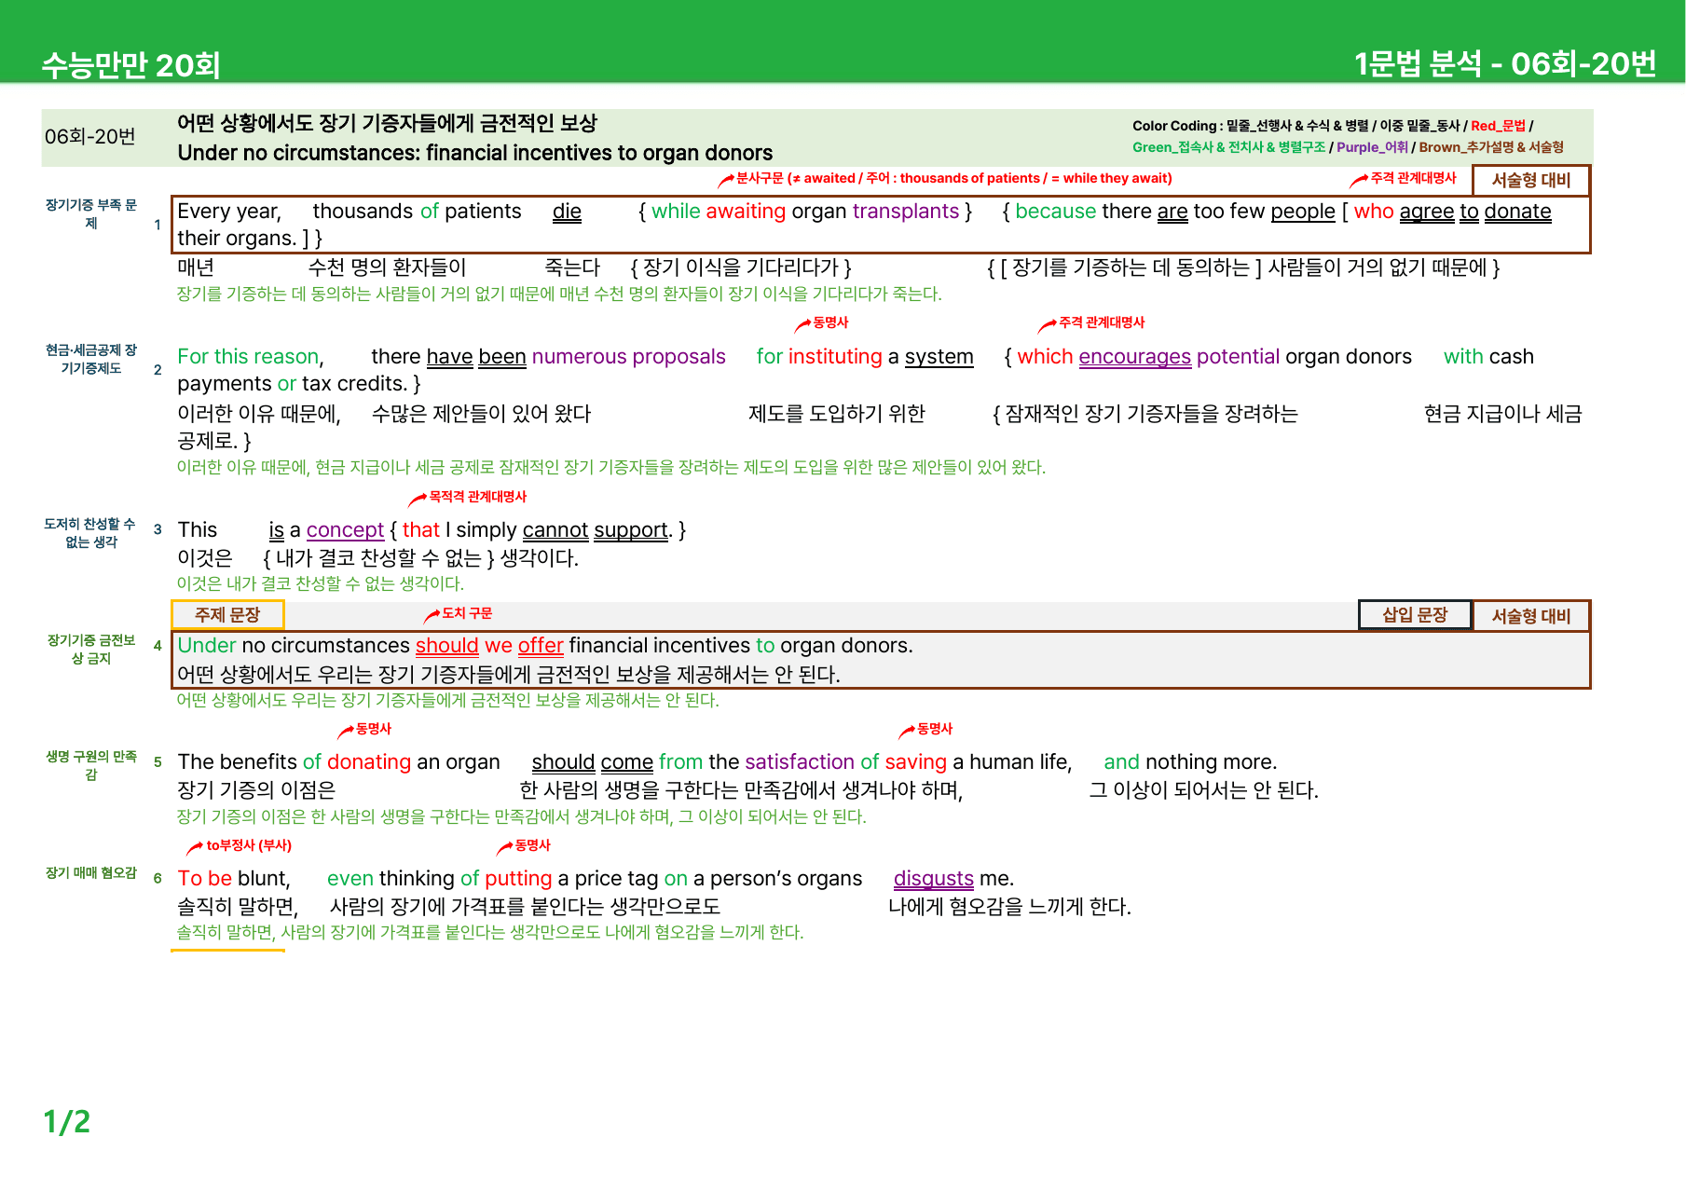Image resolution: width=1686 pixels, height=1192 pixels.
Task: Click 'For this reason,' in sentence 2
Action: (251, 357)
